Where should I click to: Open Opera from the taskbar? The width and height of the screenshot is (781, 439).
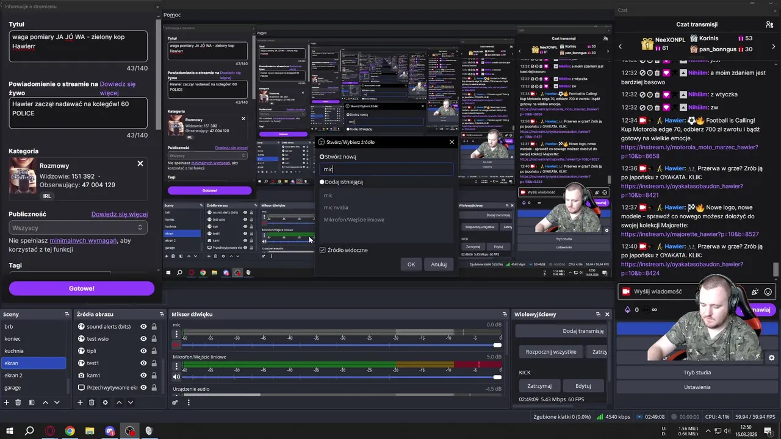[x=50, y=431]
